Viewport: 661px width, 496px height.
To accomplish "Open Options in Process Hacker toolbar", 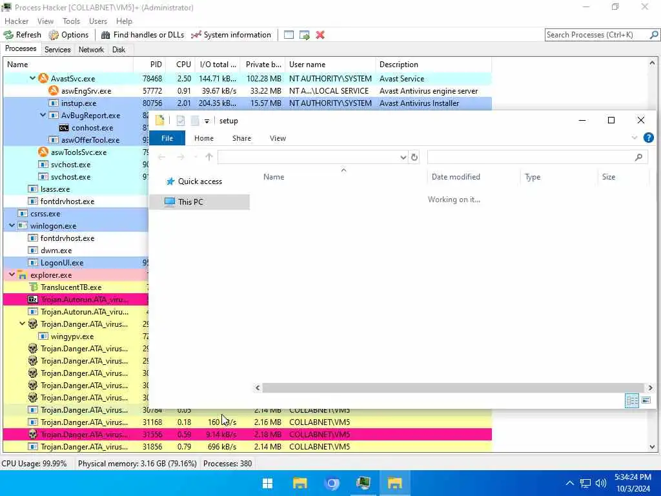I will coord(68,35).
